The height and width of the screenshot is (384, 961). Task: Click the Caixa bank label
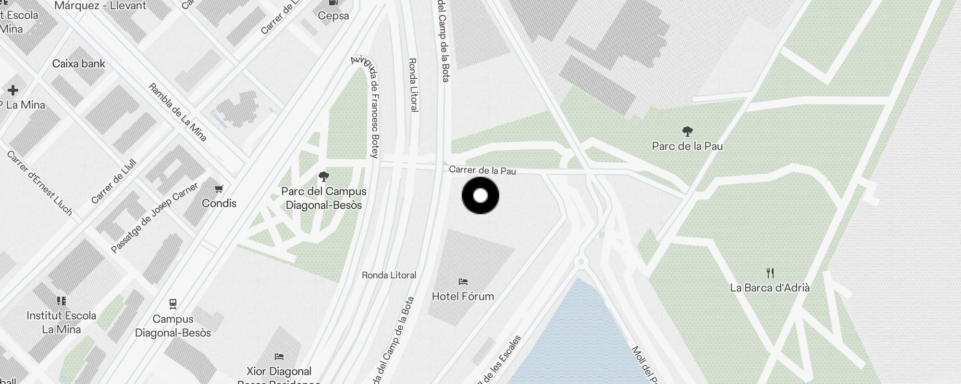click(x=79, y=63)
